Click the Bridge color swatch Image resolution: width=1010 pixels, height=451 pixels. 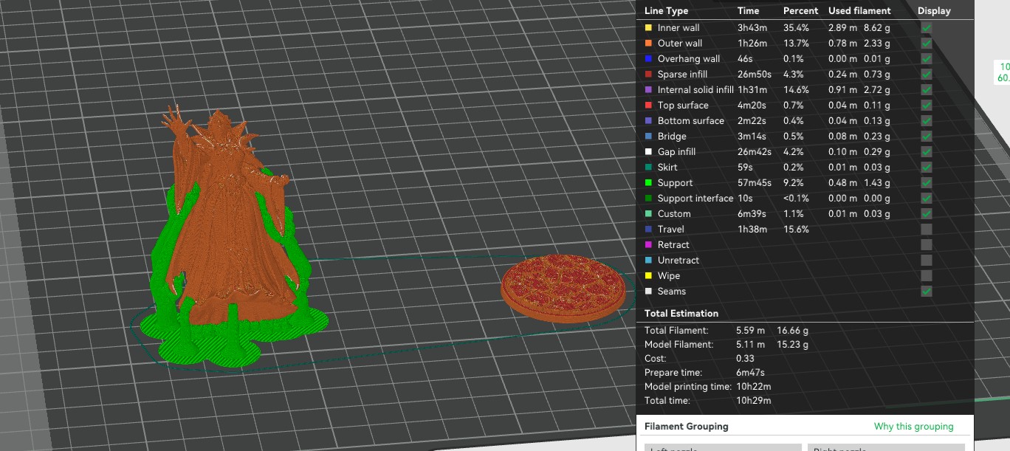[649, 136]
